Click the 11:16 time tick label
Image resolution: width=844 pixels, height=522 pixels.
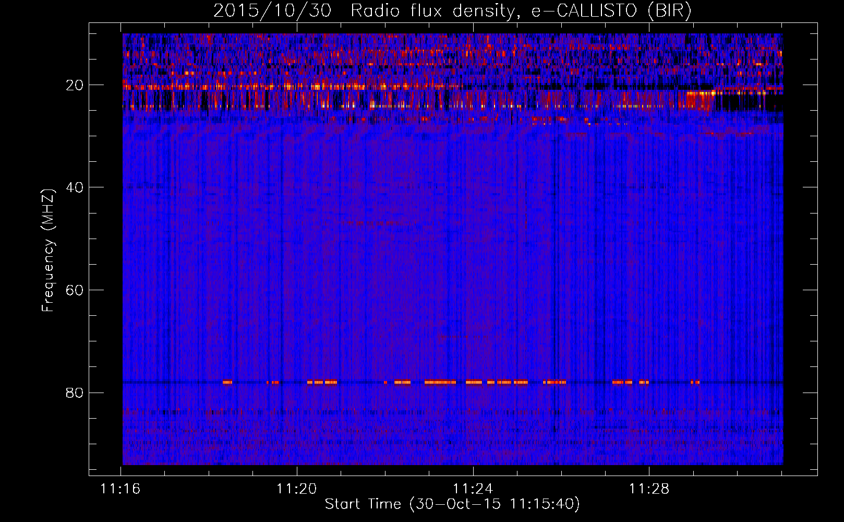(120, 489)
